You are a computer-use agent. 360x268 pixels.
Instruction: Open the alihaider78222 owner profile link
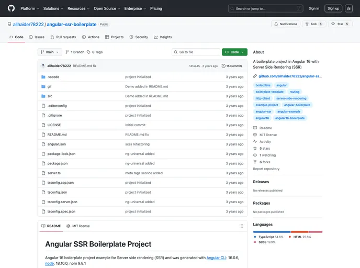pyautogui.click(x=28, y=25)
